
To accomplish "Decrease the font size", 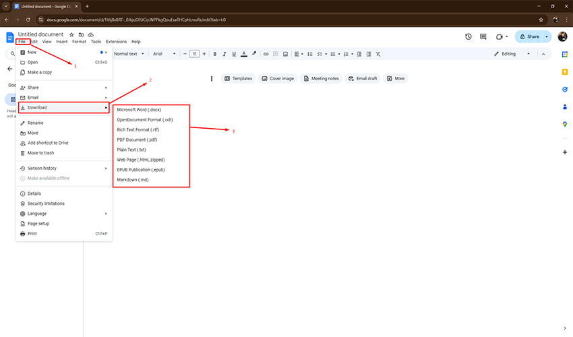I will tap(185, 54).
